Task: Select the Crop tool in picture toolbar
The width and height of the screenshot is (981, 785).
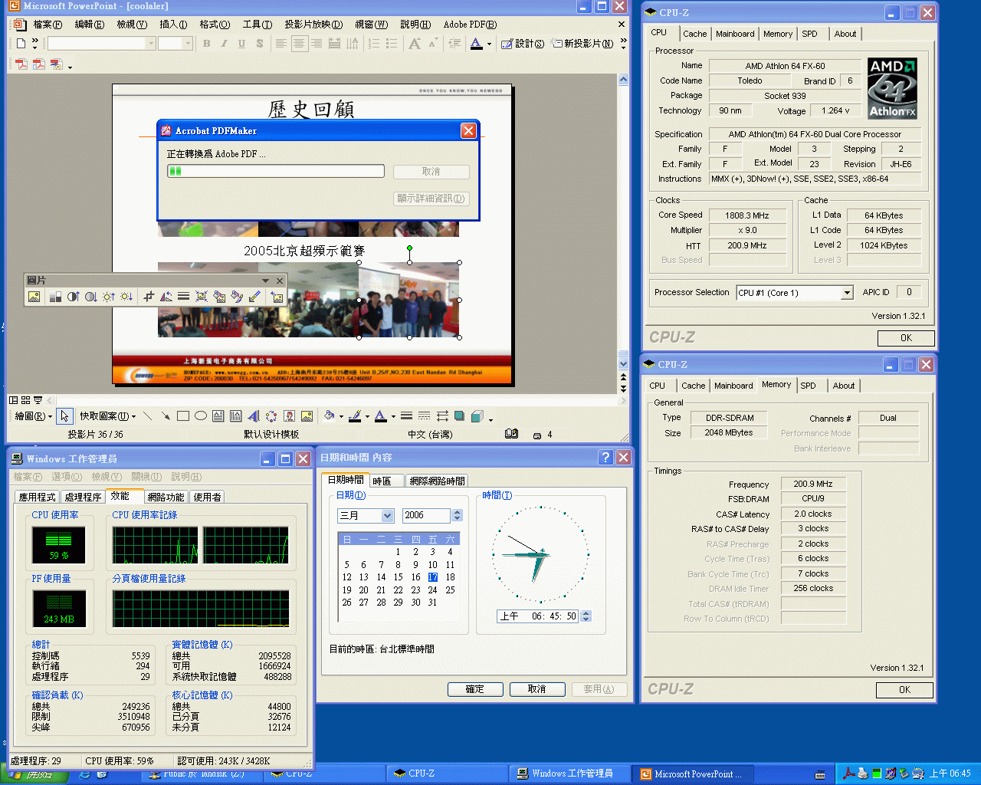Action: (x=148, y=297)
